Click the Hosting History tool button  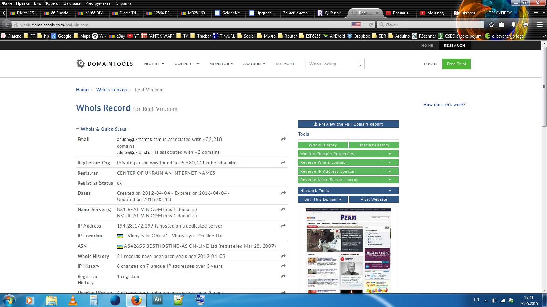(x=374, y=145)
